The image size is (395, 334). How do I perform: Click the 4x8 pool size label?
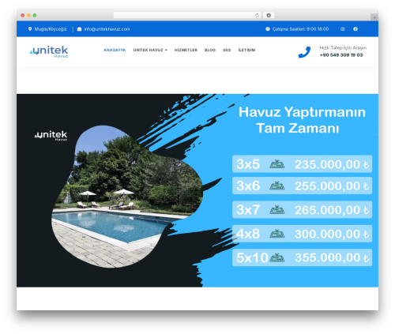coord(248,234)
